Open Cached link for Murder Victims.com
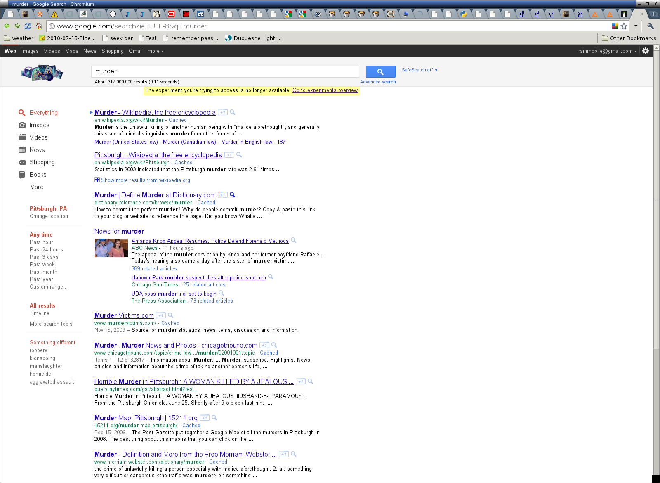This screenshot has height=483, width=660. 170,323
